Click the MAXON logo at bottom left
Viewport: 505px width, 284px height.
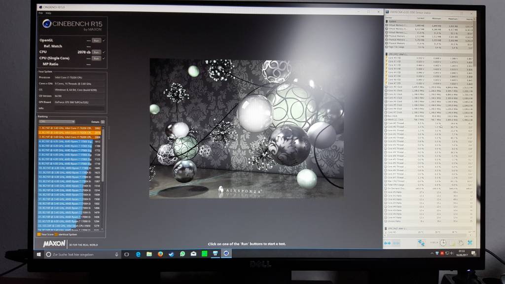(x=54, y=244)
